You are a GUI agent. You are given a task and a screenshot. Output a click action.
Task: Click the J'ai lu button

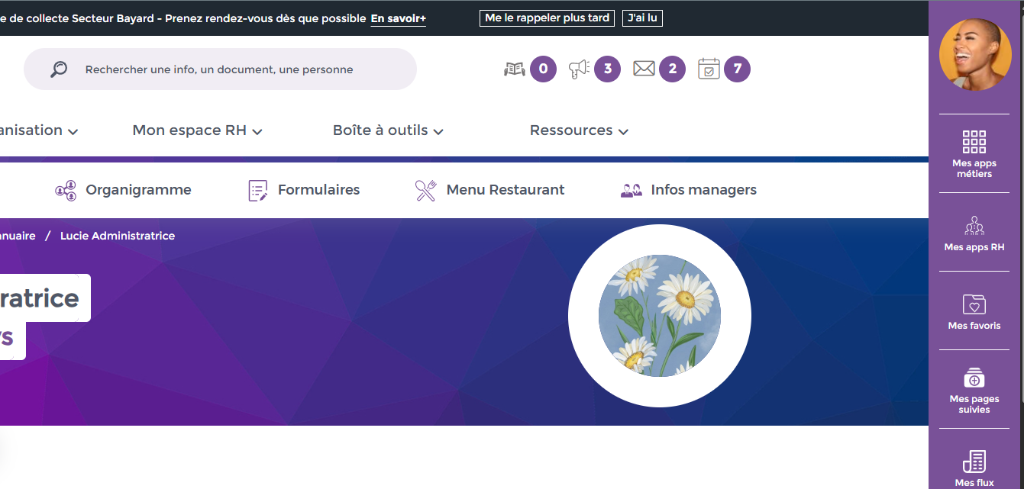pyautogui.click(x=642, y=18)
